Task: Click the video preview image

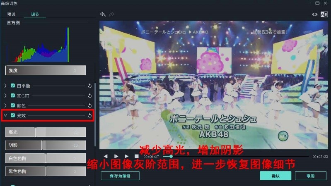Action: (214, 85)
